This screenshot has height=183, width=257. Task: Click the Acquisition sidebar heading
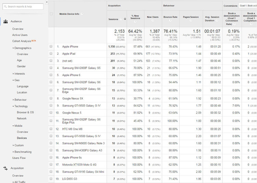click(x=17, y=168)
